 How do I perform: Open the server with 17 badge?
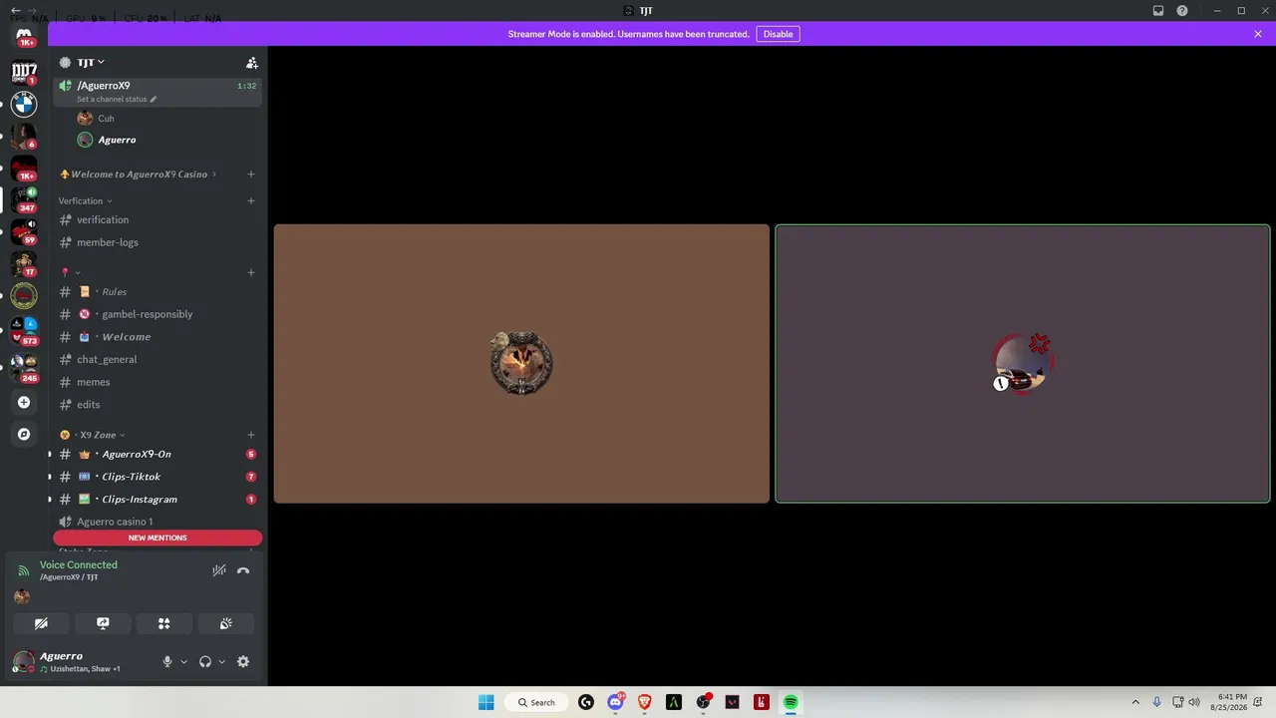click(x=24, y=263)
